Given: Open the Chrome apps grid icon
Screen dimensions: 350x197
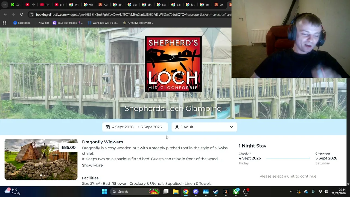Looking at the screenshot, I should click(x=4, y=23).
